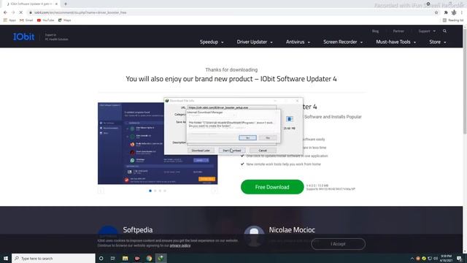Open Internet Download Manager taskbar icon

pos(161,258)
